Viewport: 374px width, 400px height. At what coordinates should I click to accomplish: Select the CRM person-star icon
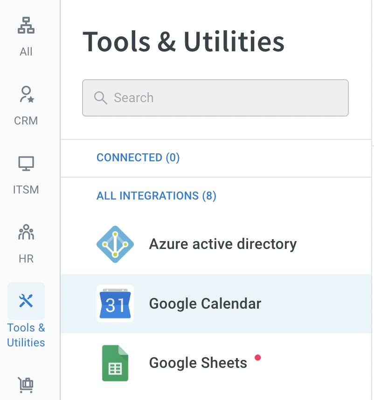click(x=27, y=94)
